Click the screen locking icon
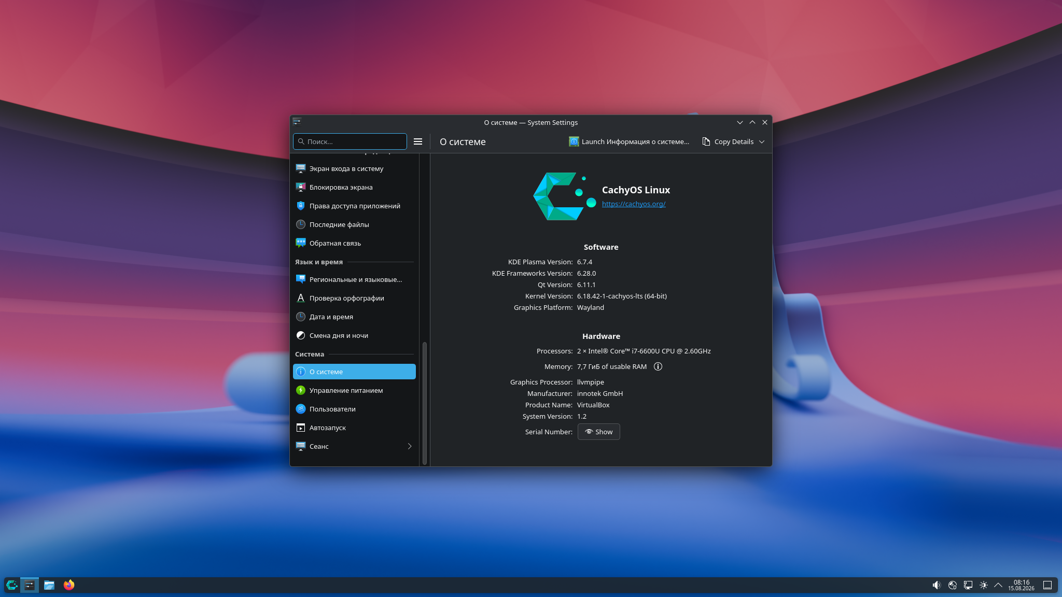1062x597 pixels. [301, 187]
